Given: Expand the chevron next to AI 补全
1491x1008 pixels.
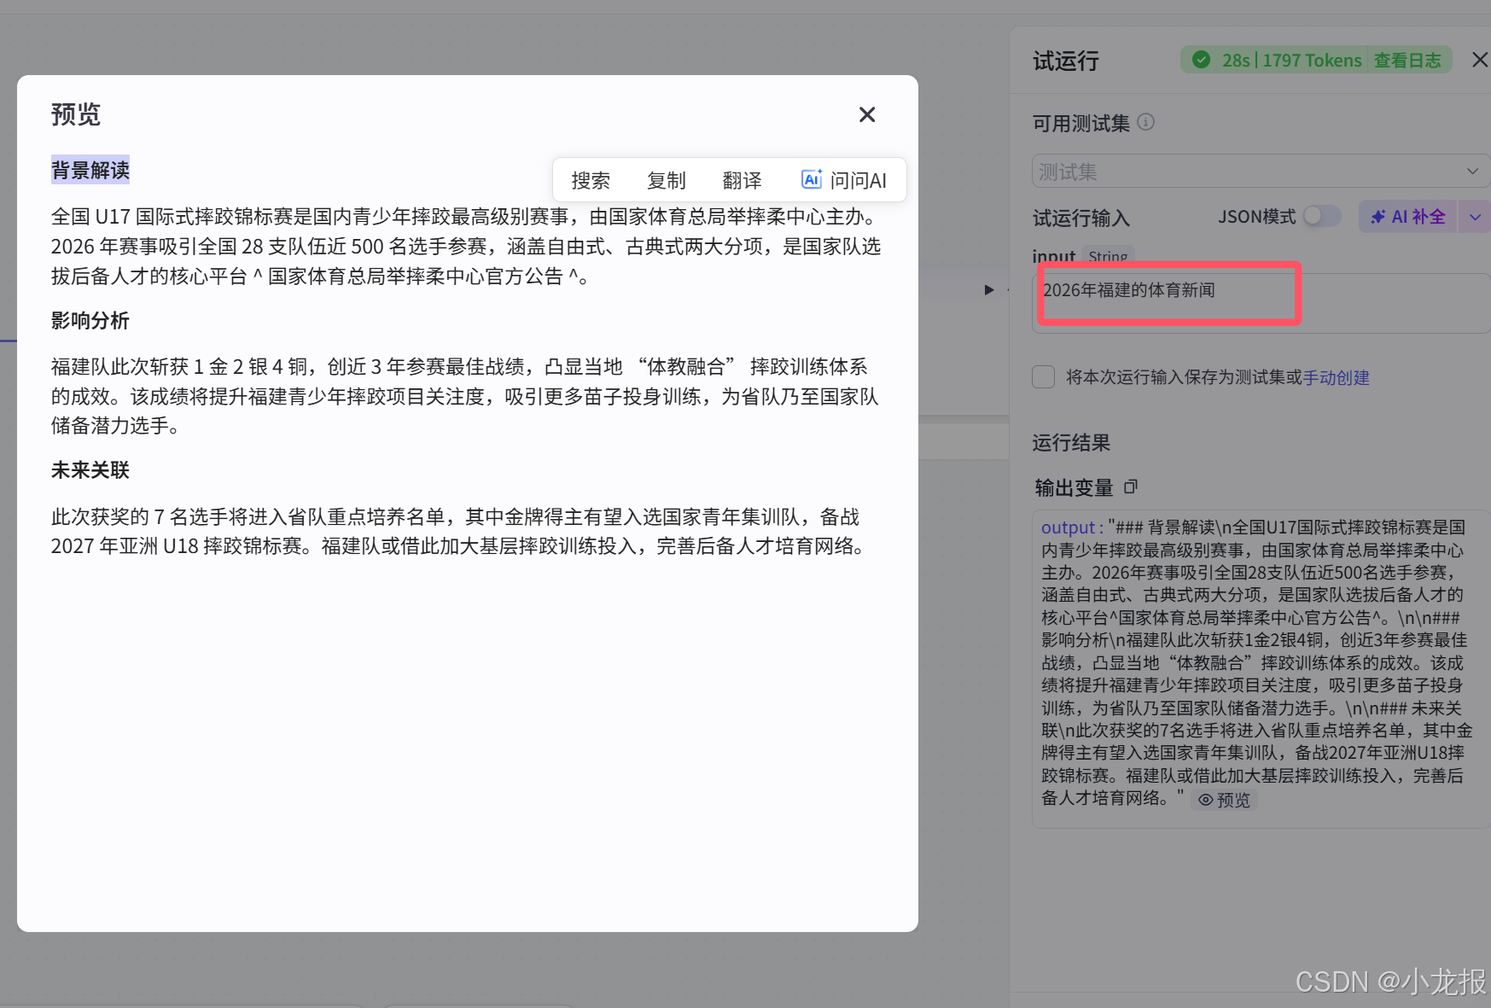Looking at the screenshot, I should [x=1475, y=216].
